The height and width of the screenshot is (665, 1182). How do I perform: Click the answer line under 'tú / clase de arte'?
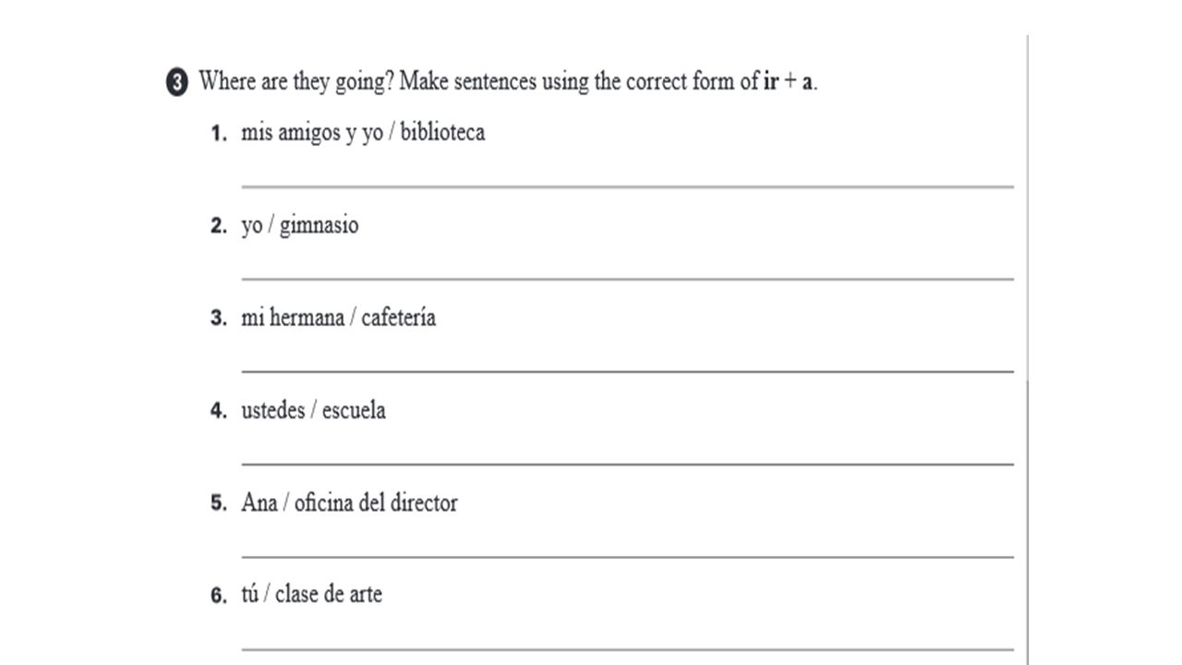(x=627, y=649)
